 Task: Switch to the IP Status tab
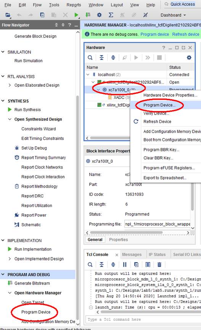coord(157,254)
